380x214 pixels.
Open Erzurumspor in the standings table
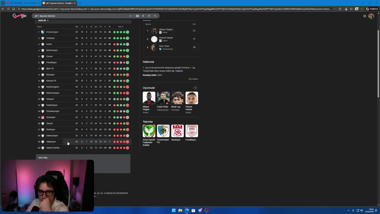click(x=83, y=32)
